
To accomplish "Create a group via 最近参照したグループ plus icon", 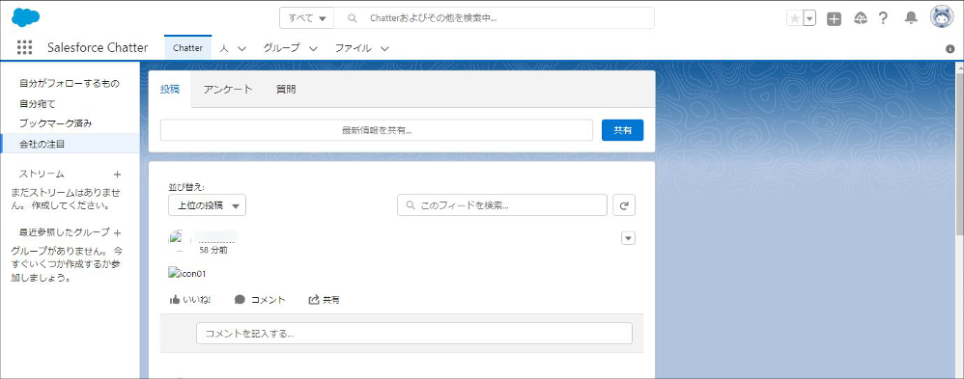I will 118,232.
